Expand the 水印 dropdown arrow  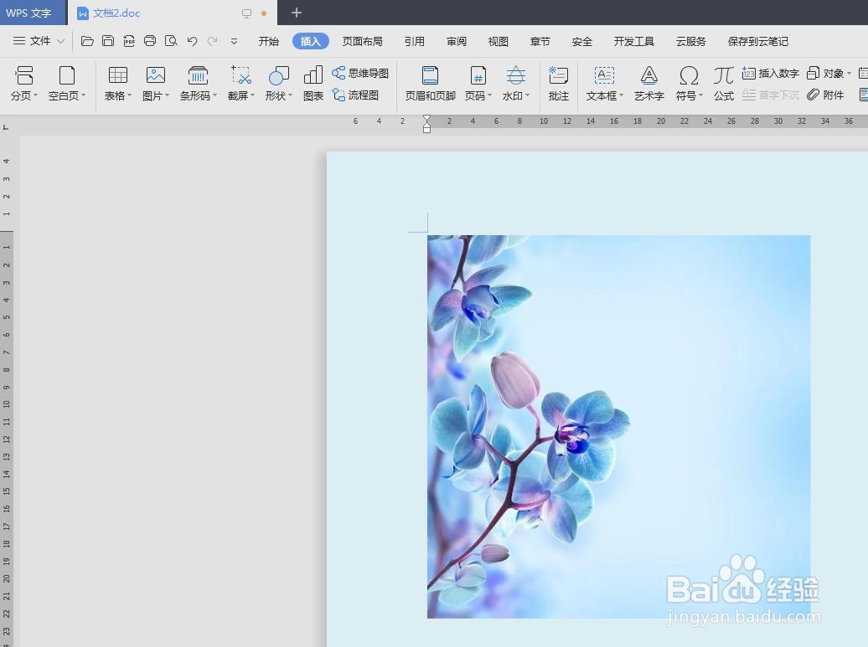coord(528,95)
